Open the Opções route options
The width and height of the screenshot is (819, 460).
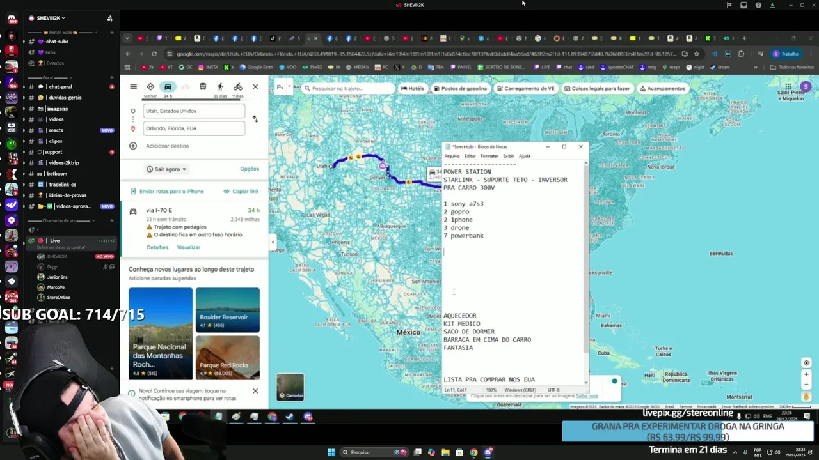250,169
